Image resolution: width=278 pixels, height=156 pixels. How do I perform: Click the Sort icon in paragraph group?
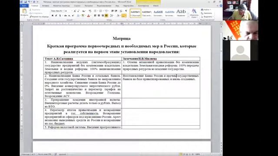click(x=121, y=11)
